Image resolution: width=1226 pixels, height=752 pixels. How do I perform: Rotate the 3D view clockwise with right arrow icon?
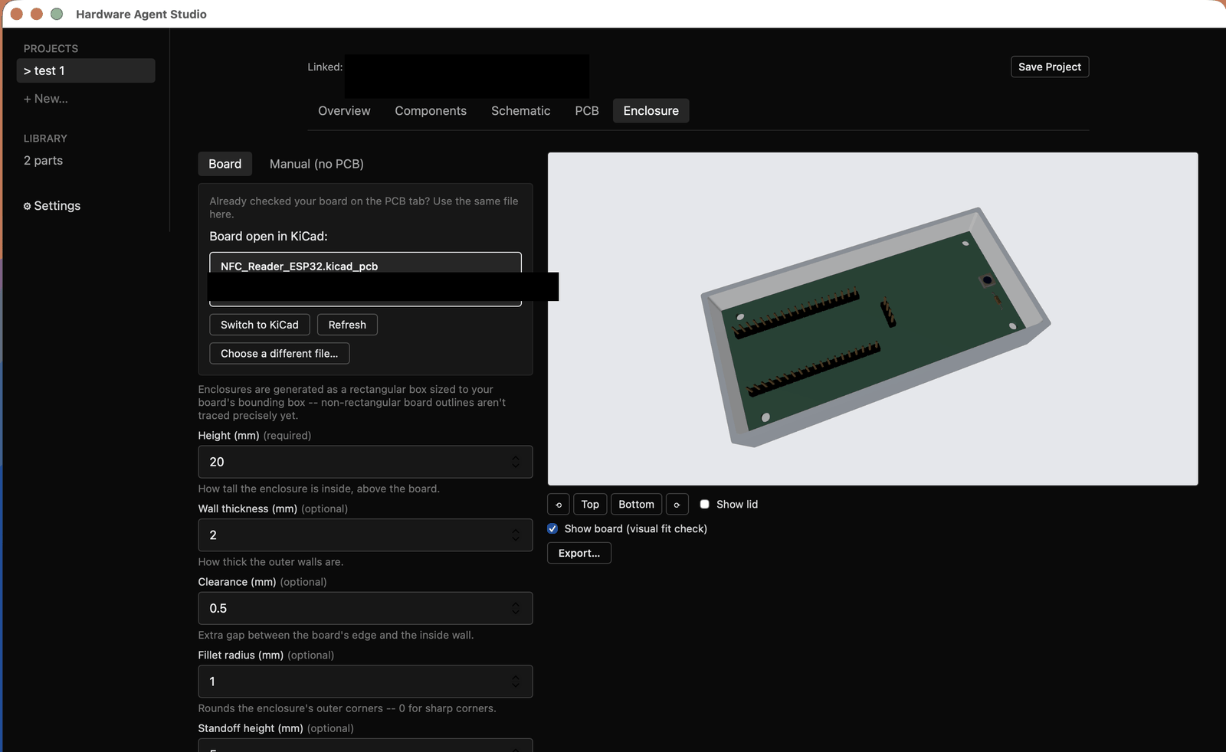[x=677, y=505]
